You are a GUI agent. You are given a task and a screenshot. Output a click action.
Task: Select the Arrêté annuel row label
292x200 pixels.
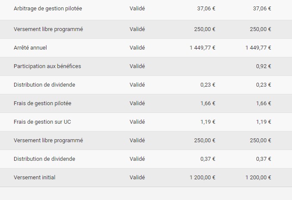point(30,48)
